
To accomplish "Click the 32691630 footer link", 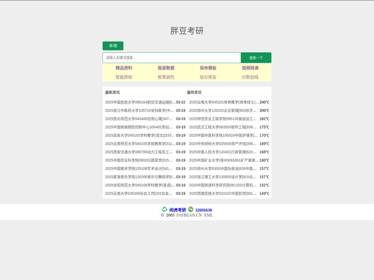I will point(204,210).
